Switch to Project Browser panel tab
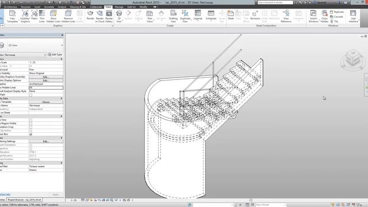This screenshot has width=368, height=207. coord(24,200)
